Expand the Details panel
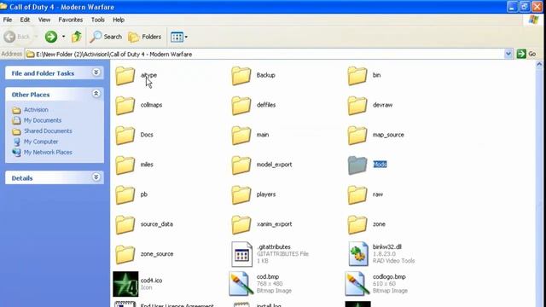Viewport: 546px width, 307px height. pos(96,177)
